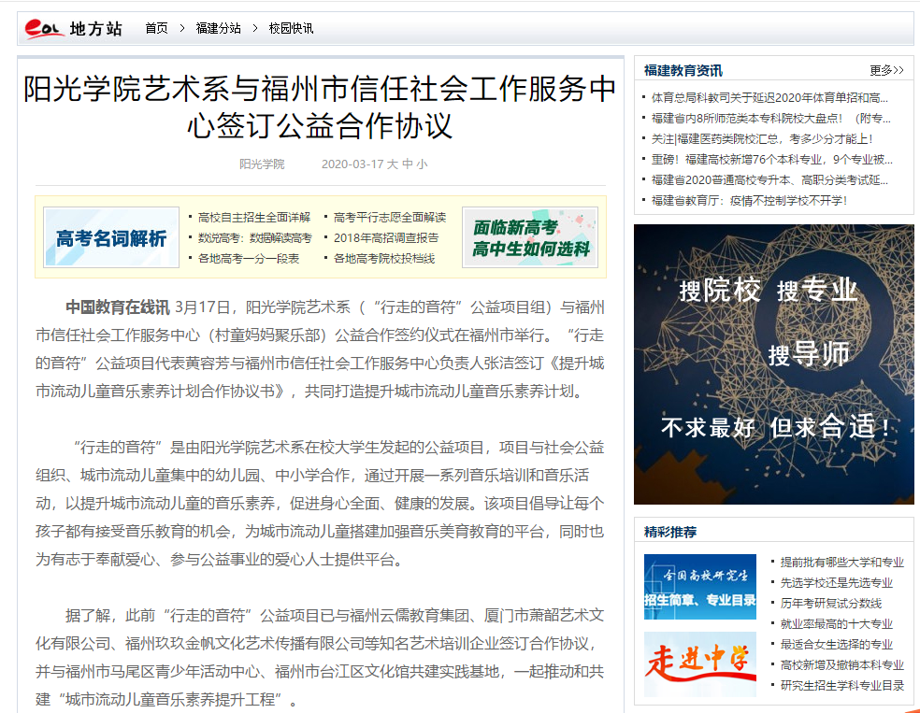Open 就业率最高的十大专业 link
The image size is (920, 713).
click(x=836, y=624)
